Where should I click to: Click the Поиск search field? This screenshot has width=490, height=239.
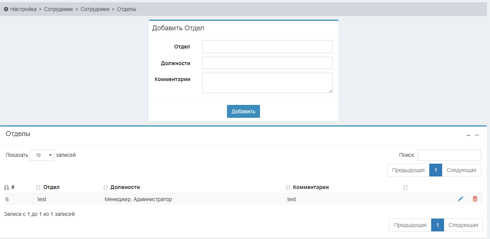(x=449, y=155)
